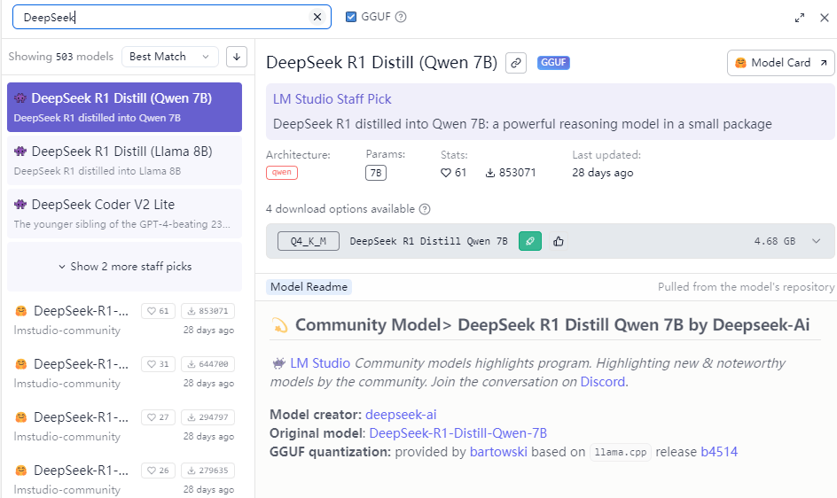
Task: Click the thumbs up icon on the download option
Action: coord(559,241)
